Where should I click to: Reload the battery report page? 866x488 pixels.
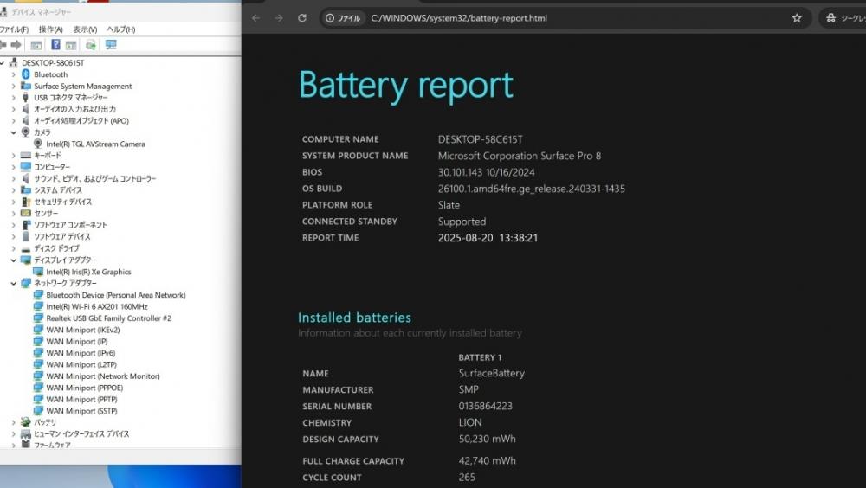[x=302, y=18]
